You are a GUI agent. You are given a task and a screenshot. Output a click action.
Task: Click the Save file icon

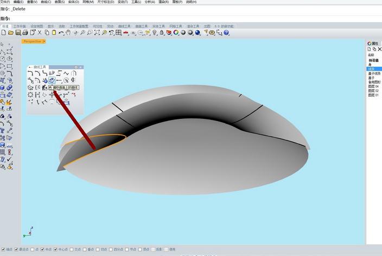[18, 33]
